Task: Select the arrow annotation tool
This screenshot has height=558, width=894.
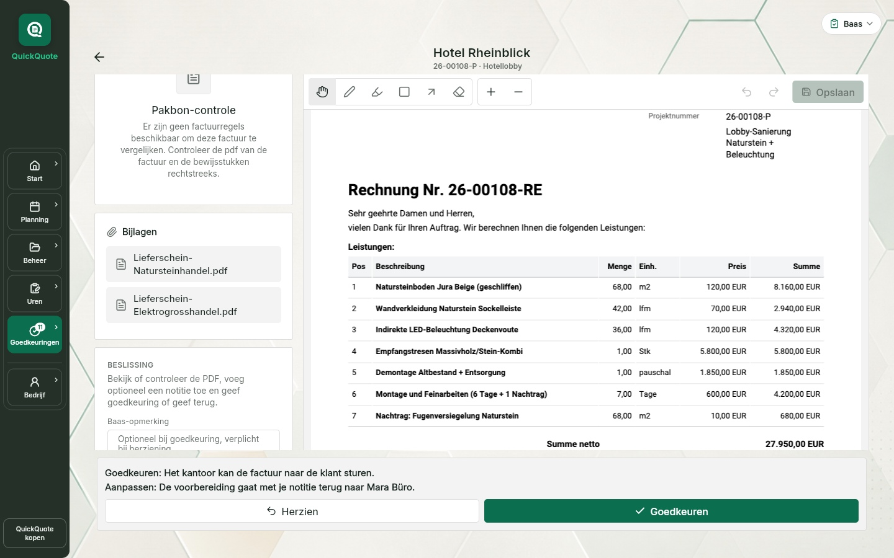Action: tap(431, 92)
